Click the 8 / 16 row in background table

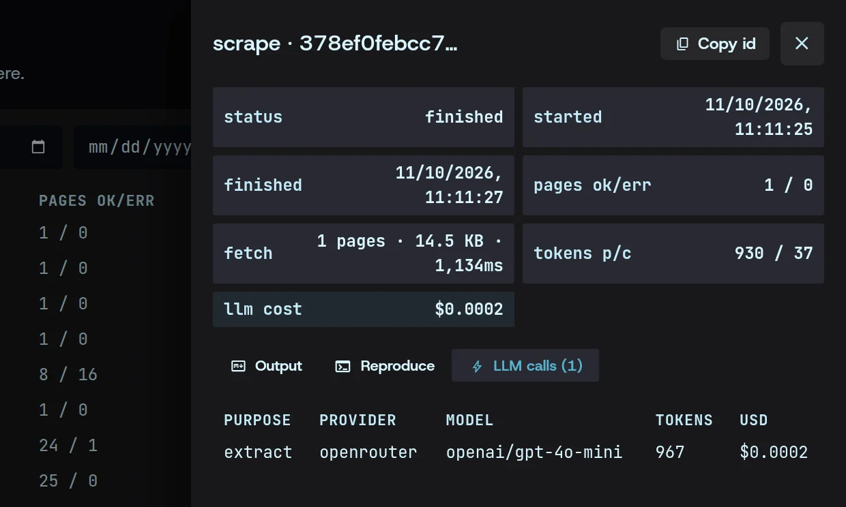click(x=68, y=374)
